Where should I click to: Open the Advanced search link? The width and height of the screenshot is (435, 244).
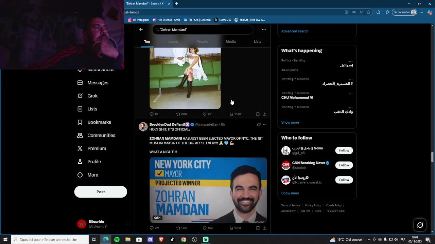(295, 31)
